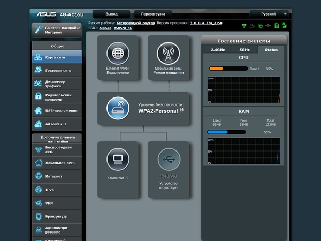The width and height of the screenshot is (321, 241).
Task: Click the USB status icon in header
Action: [268, 26]
